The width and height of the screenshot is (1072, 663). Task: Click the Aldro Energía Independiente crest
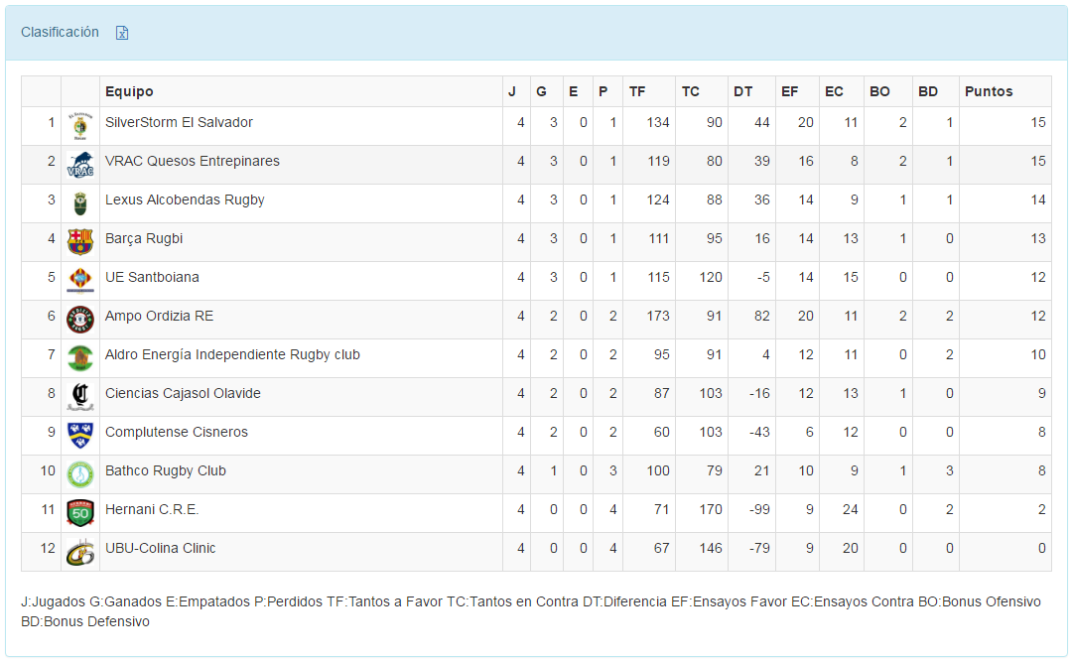(79, 358)
